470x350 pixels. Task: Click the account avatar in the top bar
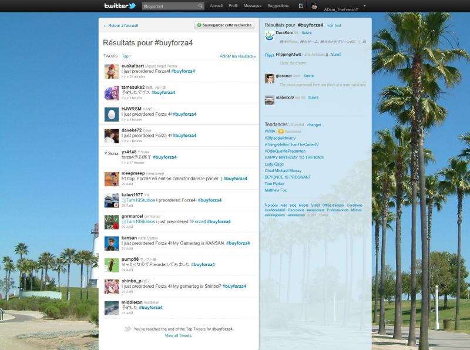314,6
